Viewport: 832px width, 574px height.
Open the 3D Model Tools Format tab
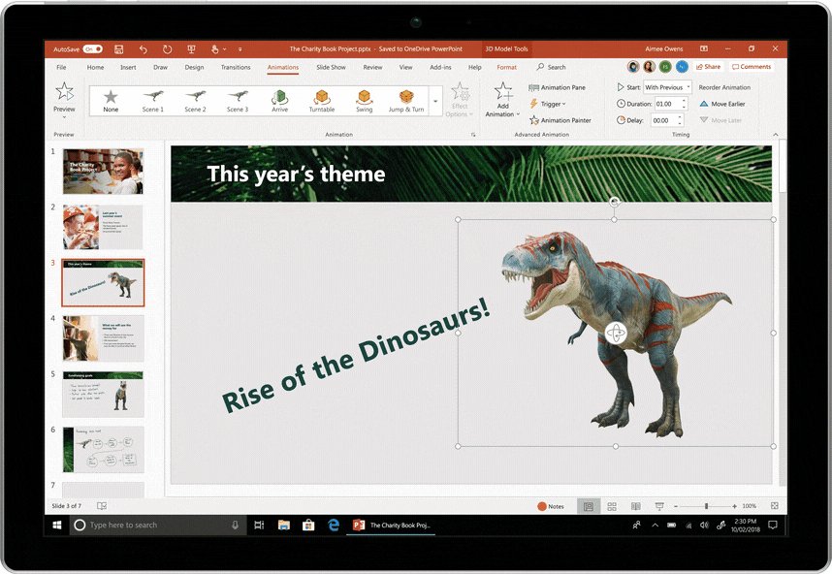tap(506, 67)
